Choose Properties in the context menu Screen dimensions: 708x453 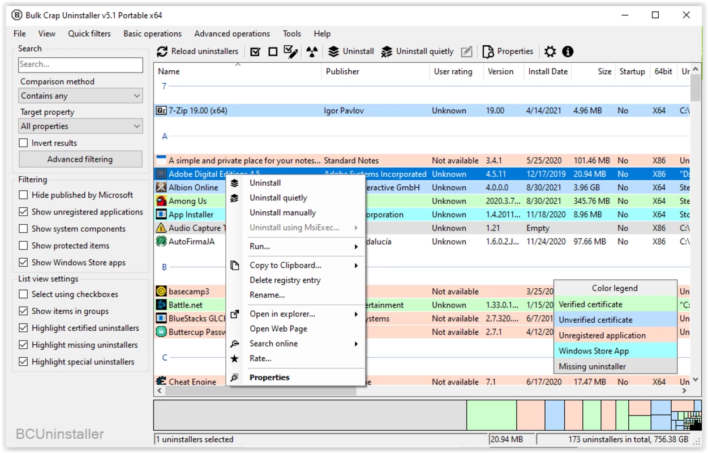coord(295,377)
